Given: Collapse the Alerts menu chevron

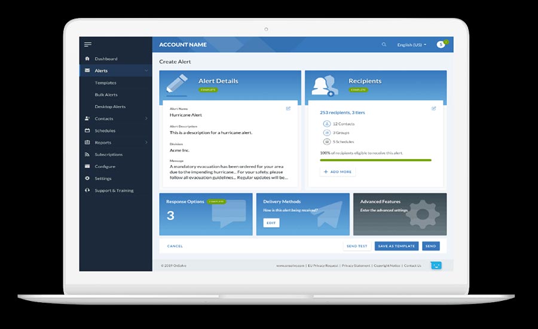Looking at the screenshot, I should coord(146,71).
